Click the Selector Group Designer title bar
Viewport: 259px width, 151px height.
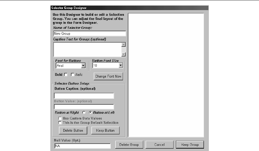tap(129, 8)
